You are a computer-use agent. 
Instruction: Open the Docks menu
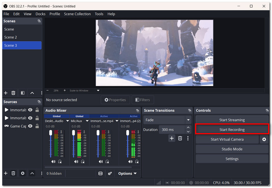pyautogui.click(x=40, y=14)
